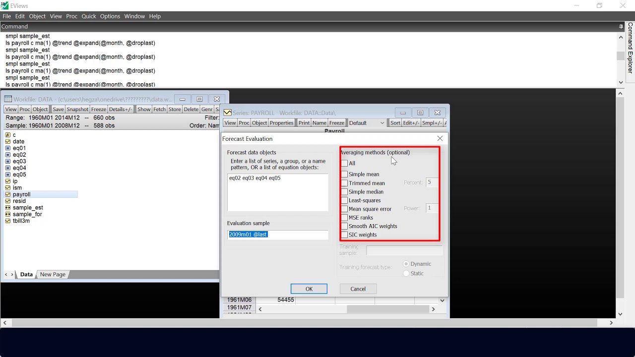635x357 pixels.
Task: Enable the Trimmed mean checkbox
Action: [x=344, y=183]
